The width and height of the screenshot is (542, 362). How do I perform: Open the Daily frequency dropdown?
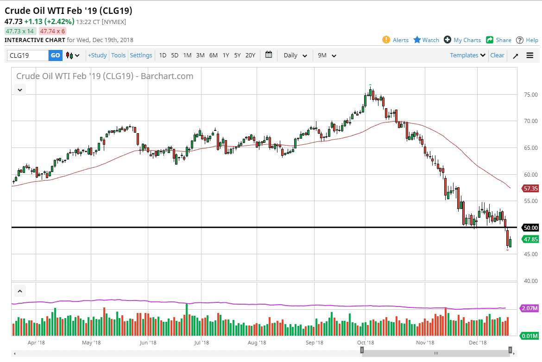coord(295,55)
